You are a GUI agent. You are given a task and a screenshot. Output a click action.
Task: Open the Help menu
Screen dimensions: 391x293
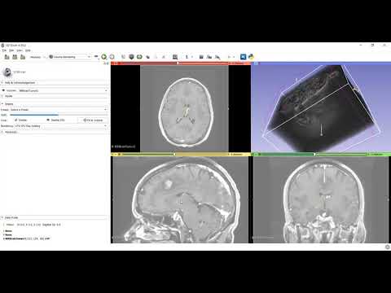click(28, 50)
